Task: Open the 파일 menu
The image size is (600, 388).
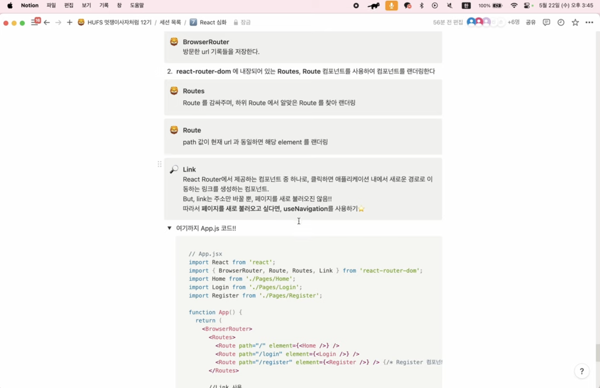Action: (x=51, y=5)
